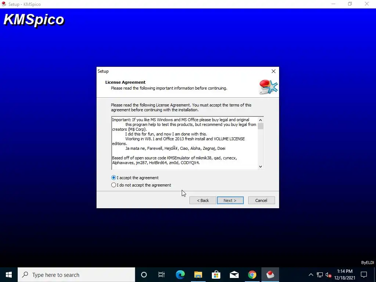Image resolution: width=376 pixels, height=282 pixels.
Task: Launch Google Chrome from taskbar
Action: (252, 275)
